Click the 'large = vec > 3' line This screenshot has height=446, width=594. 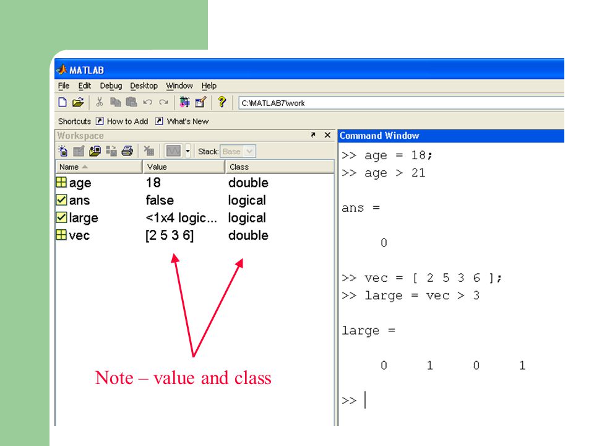(x=411, y=295)
